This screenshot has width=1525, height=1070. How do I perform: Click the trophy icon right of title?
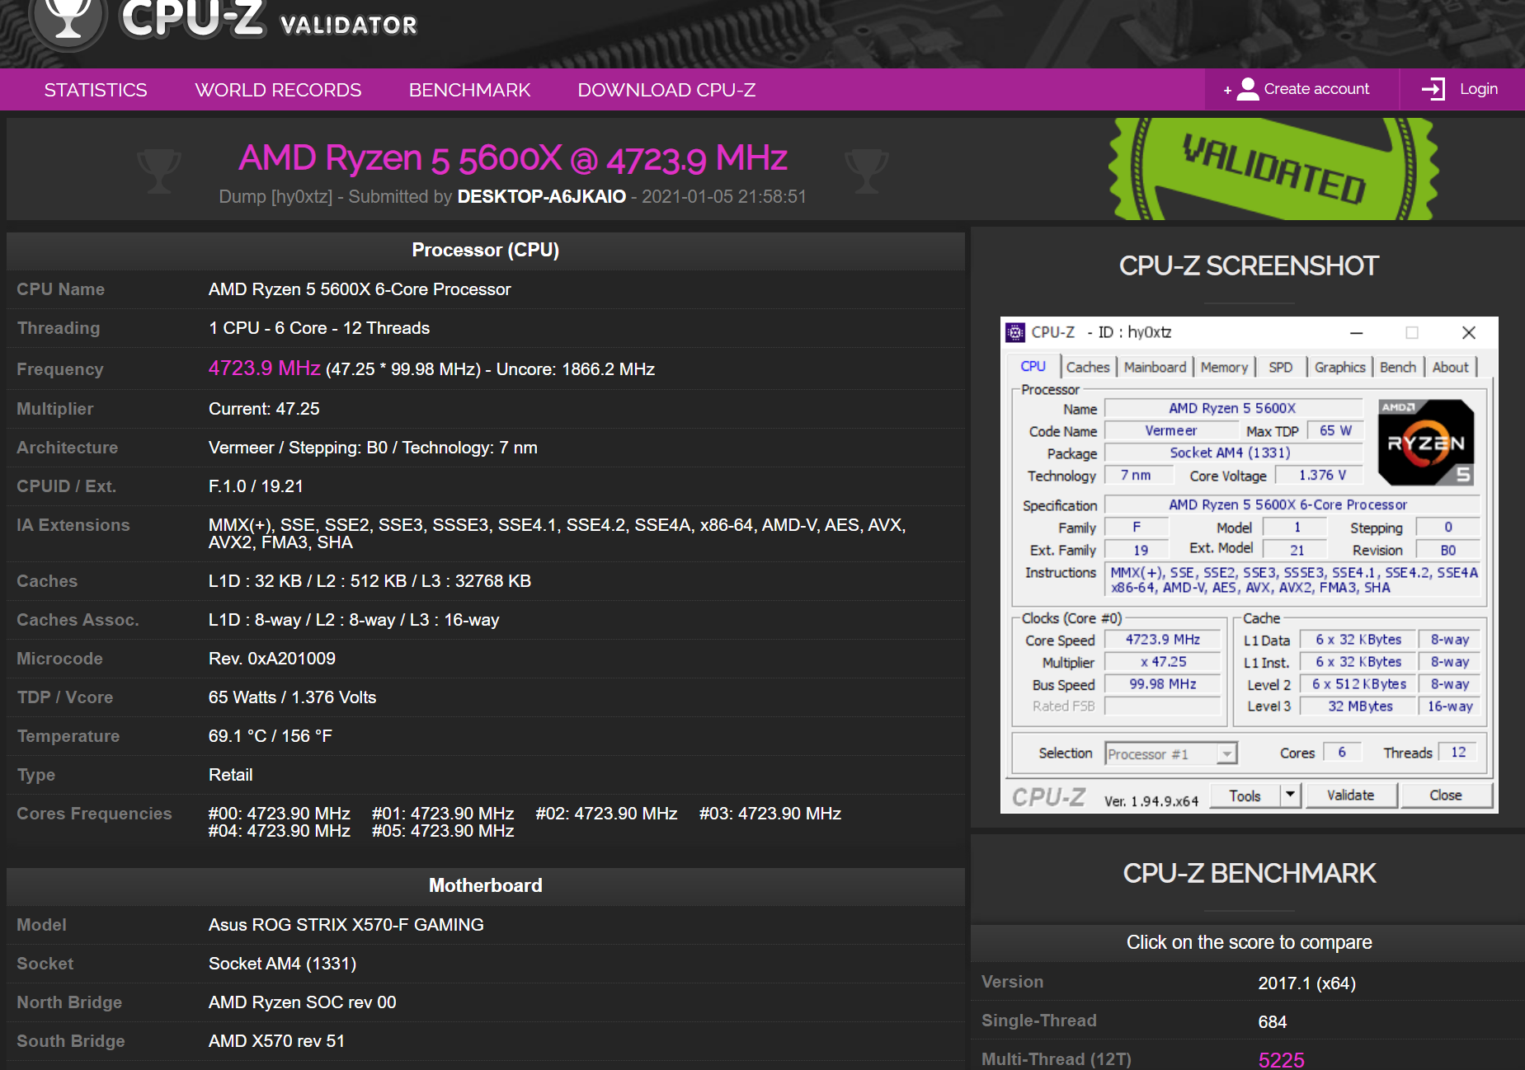coord(867,171)
